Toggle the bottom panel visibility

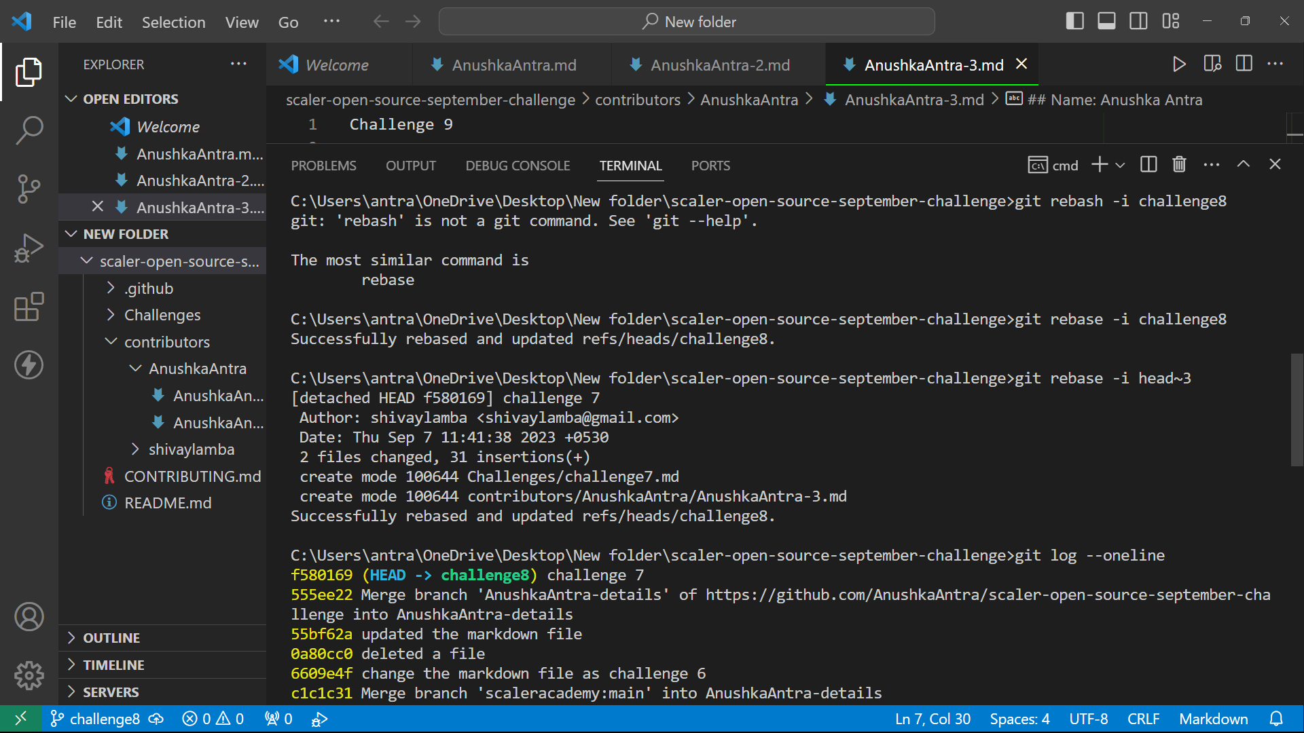(1106, 21)
